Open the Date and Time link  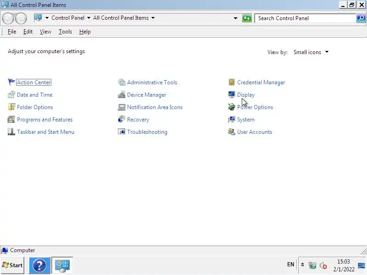pyautogui.click(x=35, y=95)
